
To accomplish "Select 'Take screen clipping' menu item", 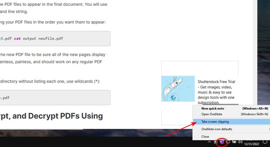I will [x=231, y=122].
